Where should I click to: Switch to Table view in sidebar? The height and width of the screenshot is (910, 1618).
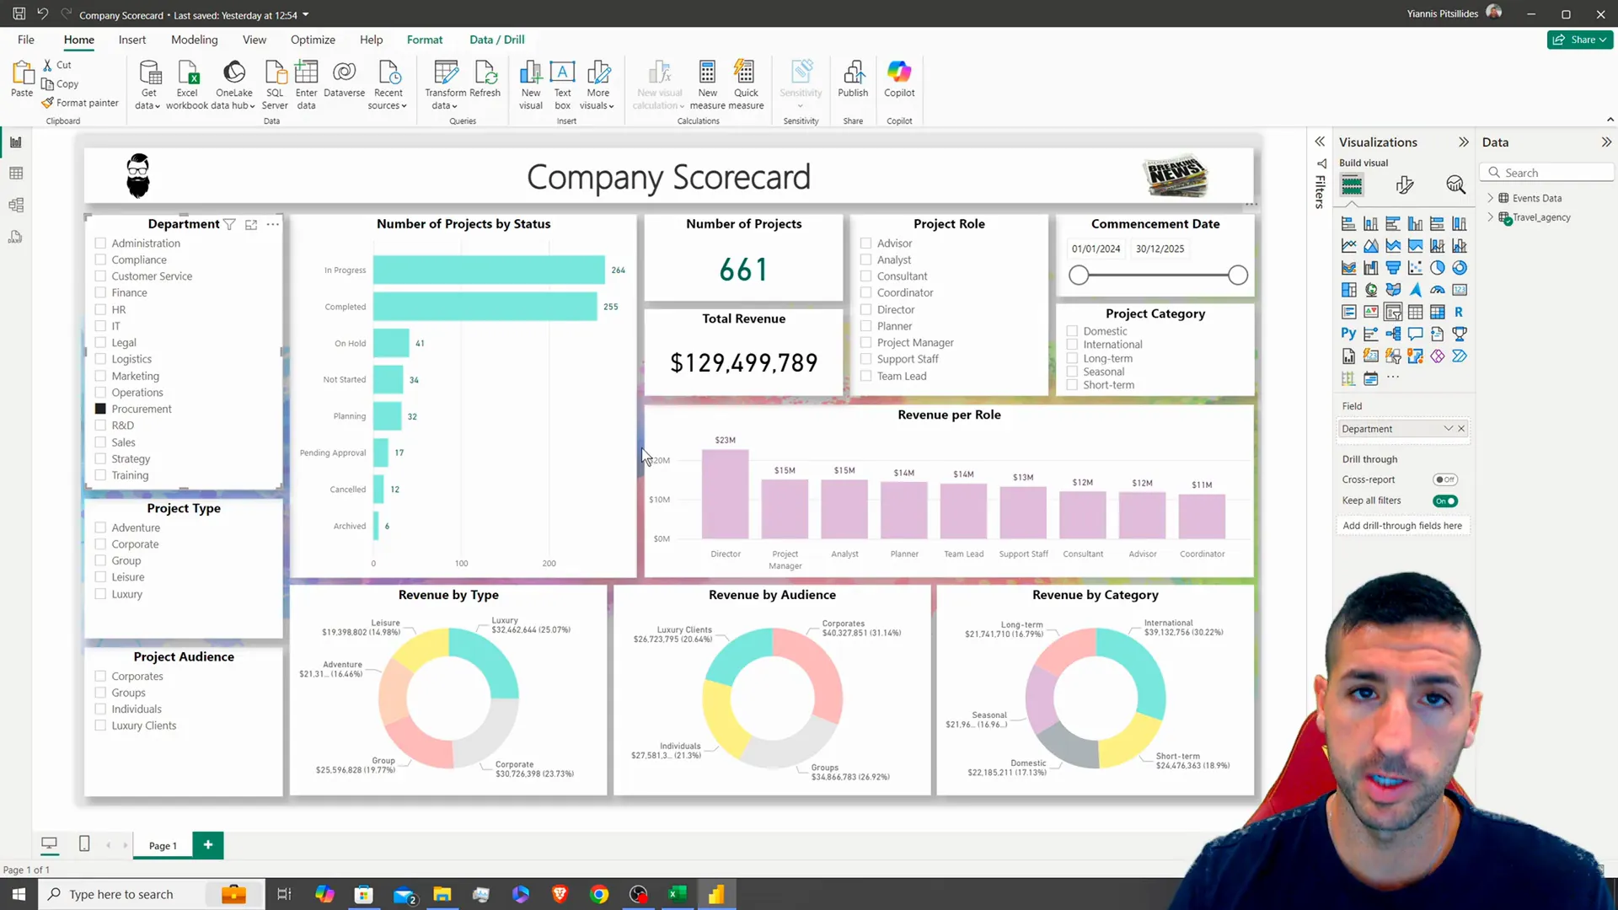click(16, 174)
